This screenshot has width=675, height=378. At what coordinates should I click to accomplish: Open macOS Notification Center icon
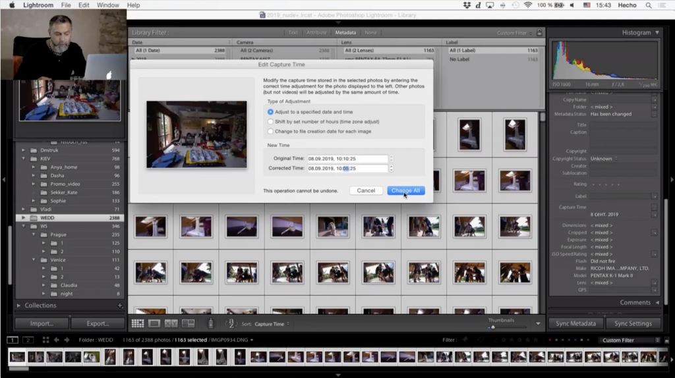662,5
